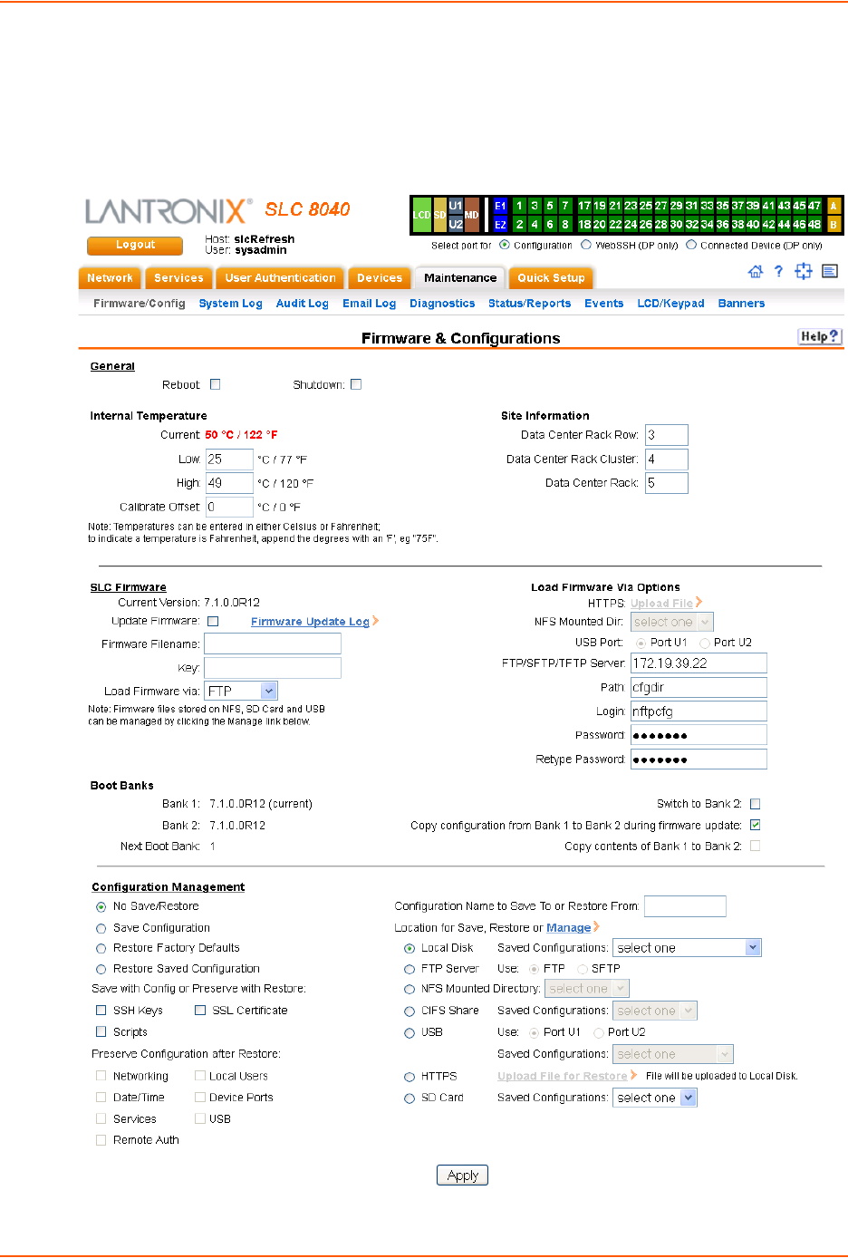The height and width of the screenshot is (1258, 848).
Task: Click arrow beside Firmware Update Log
Action: point(376,621)
